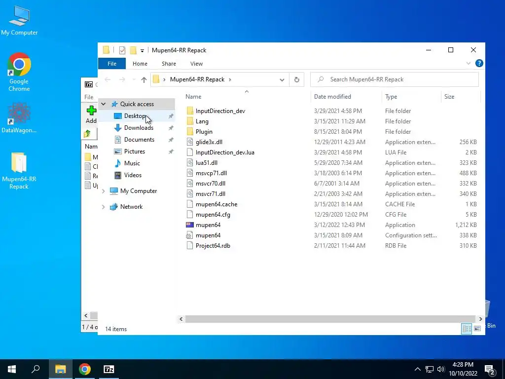Expand breadcrumb chevron after Mupen64-RR Repack
This screenshot has height=379, width=505.
230,79
